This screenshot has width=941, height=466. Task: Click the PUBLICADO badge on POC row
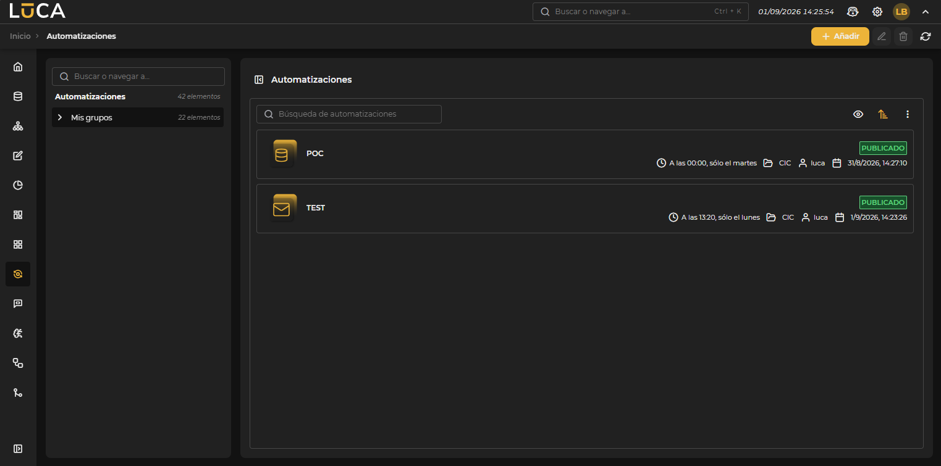[883, 148]
